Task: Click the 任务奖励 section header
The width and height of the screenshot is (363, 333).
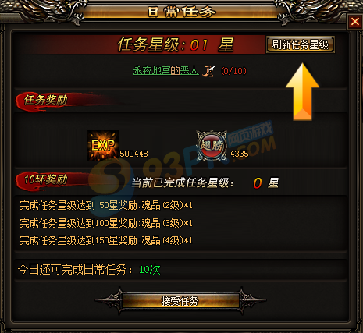Action: pyautogui.click(x=45, y=100)
